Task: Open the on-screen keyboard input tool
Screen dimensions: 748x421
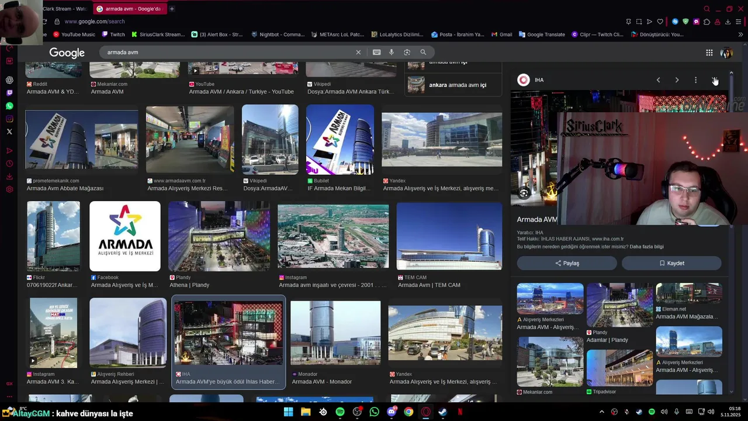Action: 377,52
